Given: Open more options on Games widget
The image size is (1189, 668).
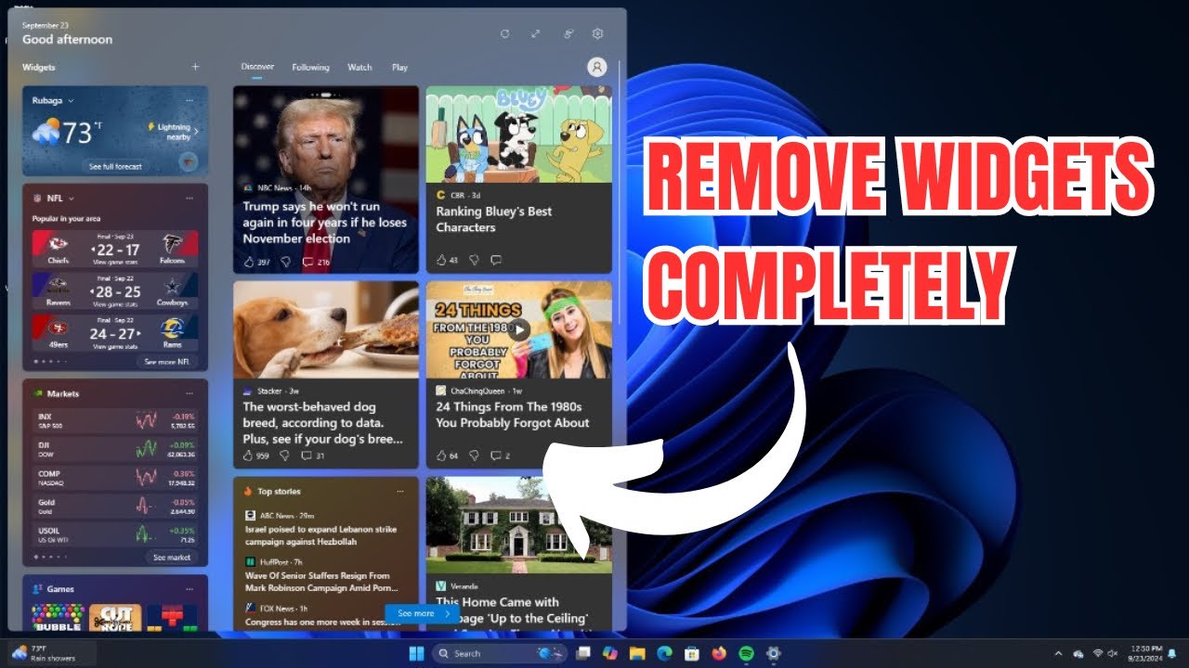Looking at the screenshot, I should pyautogui.click(x=189, y=588).
